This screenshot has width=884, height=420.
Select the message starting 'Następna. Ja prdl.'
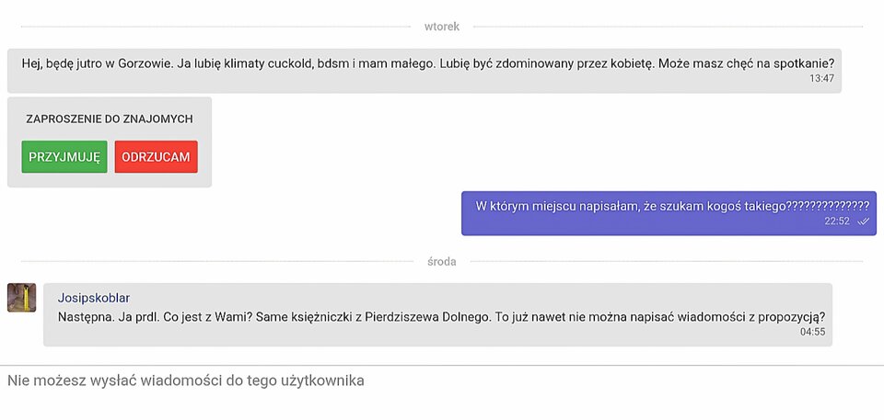click(x=441, y=318)
